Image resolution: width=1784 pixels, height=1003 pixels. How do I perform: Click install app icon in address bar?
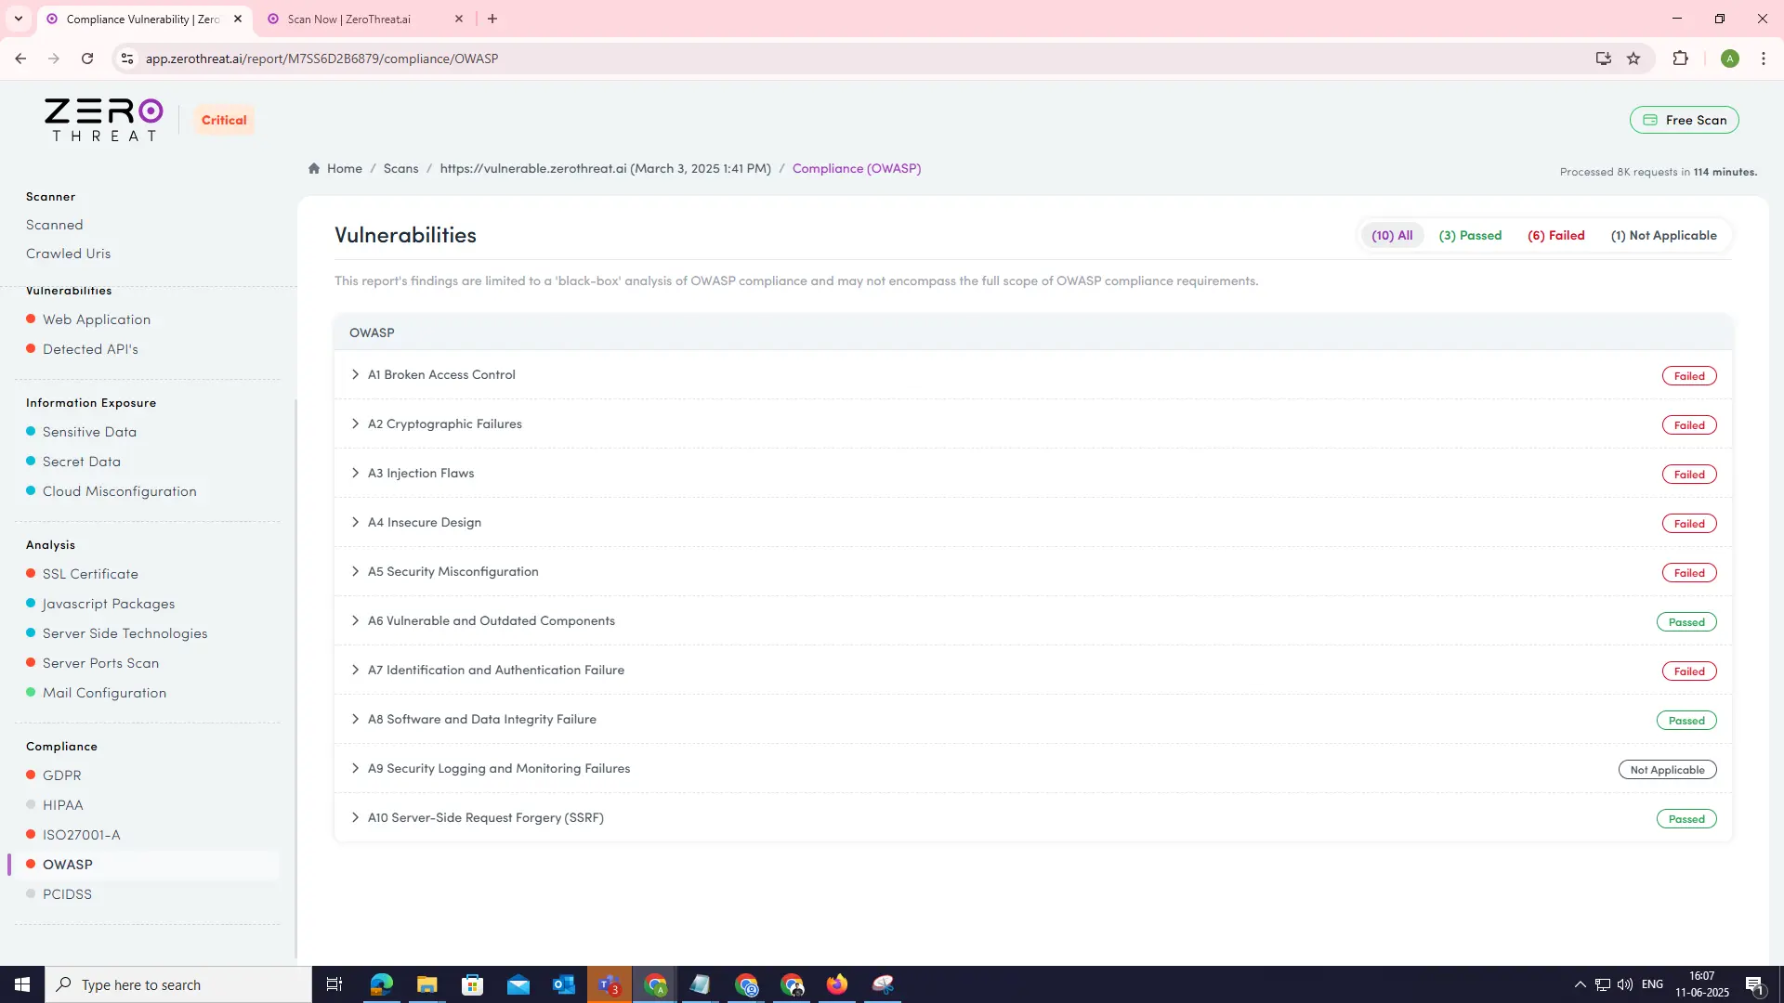tap(1603, 59)
